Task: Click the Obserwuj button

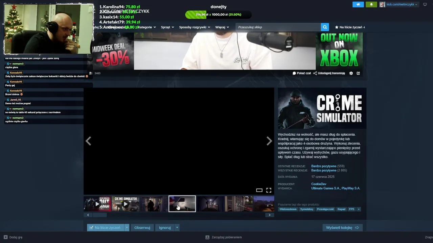Action: (142, 228)
